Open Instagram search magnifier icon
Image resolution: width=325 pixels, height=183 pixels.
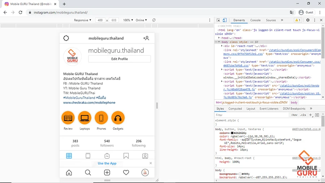click(x=88, y=173)
